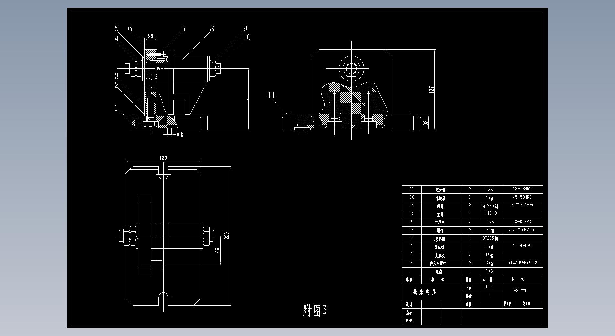
Task: Click the '附图3' caption below the drawing
Action: 315,310
